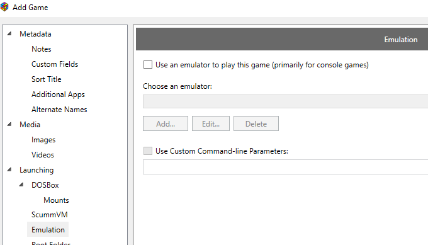This screenshot has width=428, height=245.
Task: Click the Edit... emulator button
Action: (x=211, y=123)
